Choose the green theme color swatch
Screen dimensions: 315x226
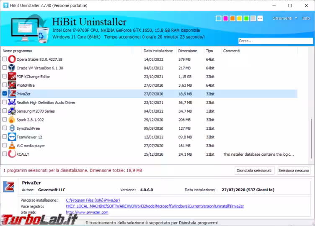246,18
